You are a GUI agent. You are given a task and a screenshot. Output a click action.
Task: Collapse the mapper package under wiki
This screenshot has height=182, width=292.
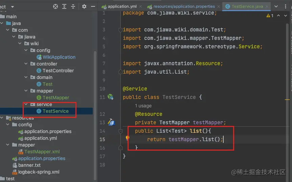click(26, 91)
